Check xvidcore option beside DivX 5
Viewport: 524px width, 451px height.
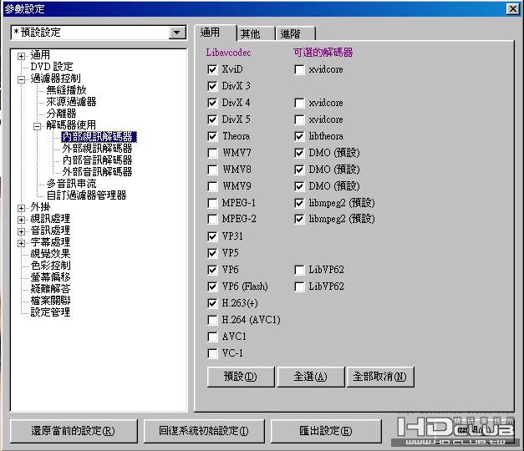tap(299, 119)
